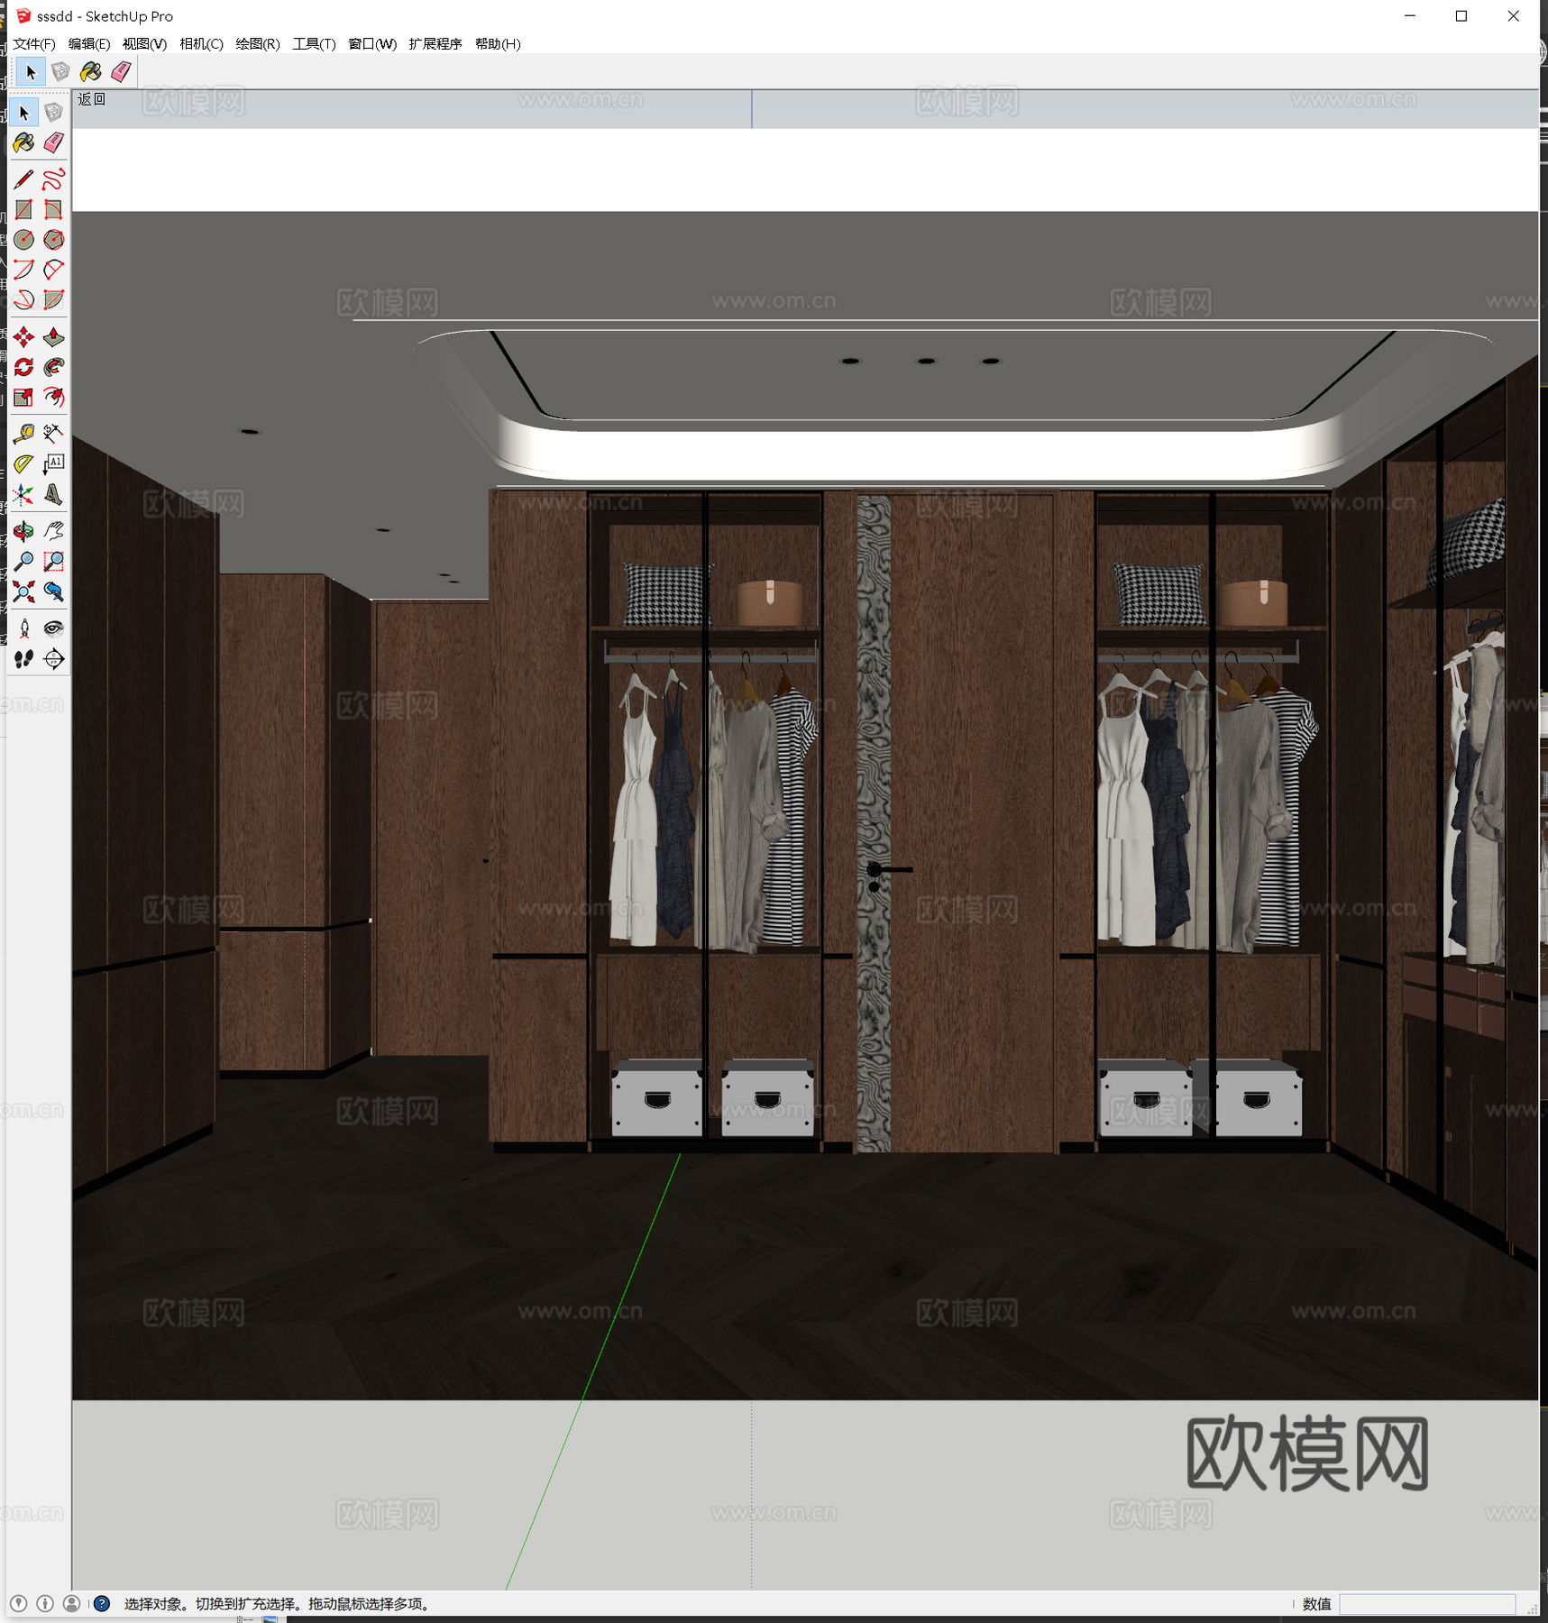Select the Tape Measure tool

(24, 434)
